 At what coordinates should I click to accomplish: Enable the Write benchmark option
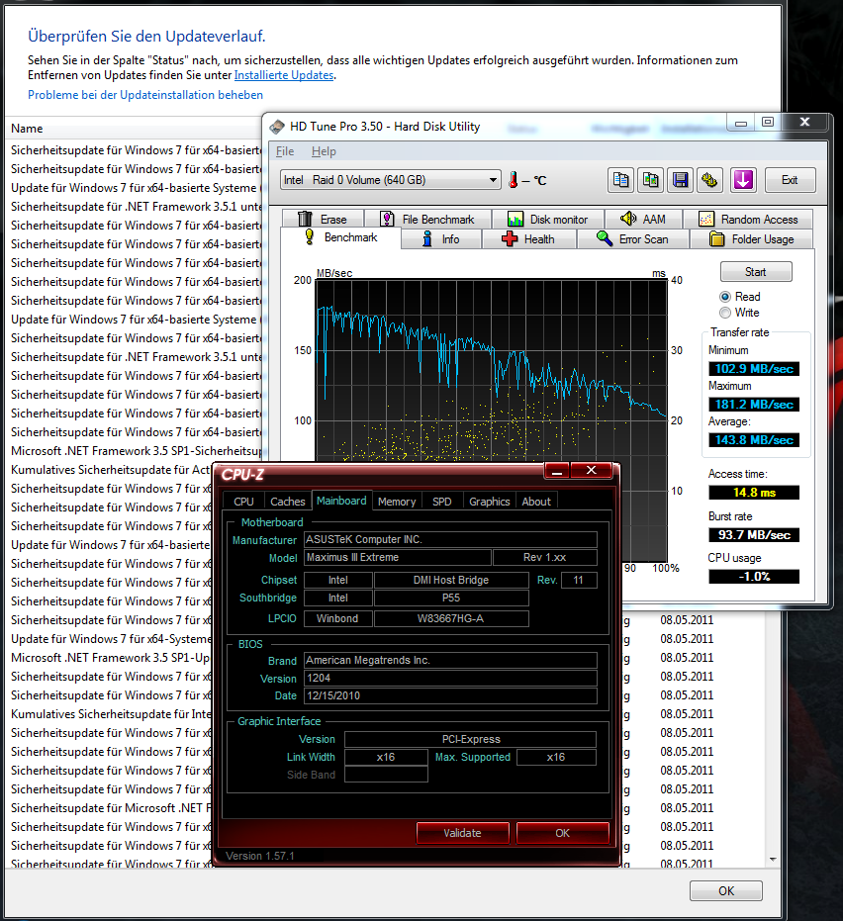coord(726,312)
